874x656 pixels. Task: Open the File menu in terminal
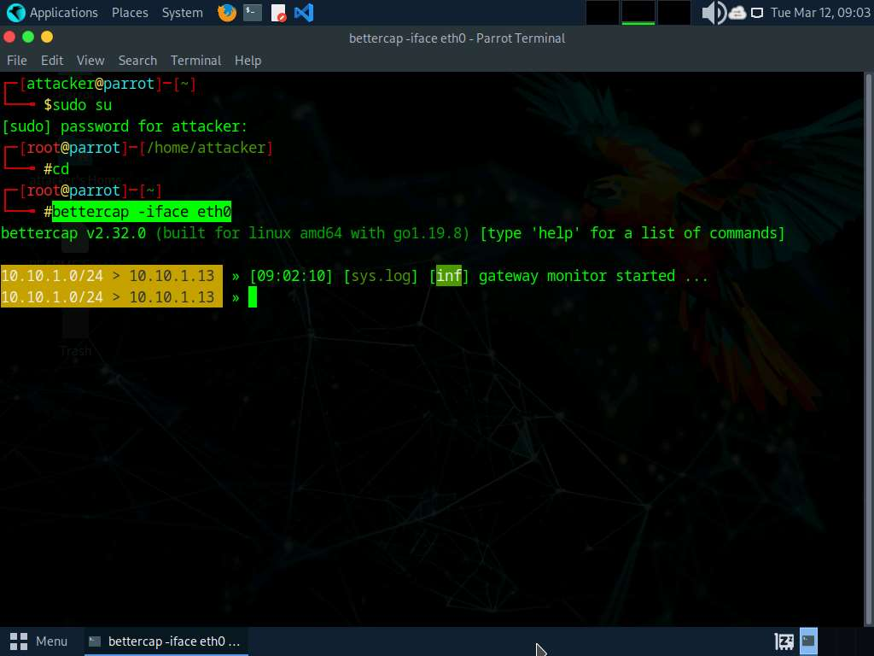point(17,61)
